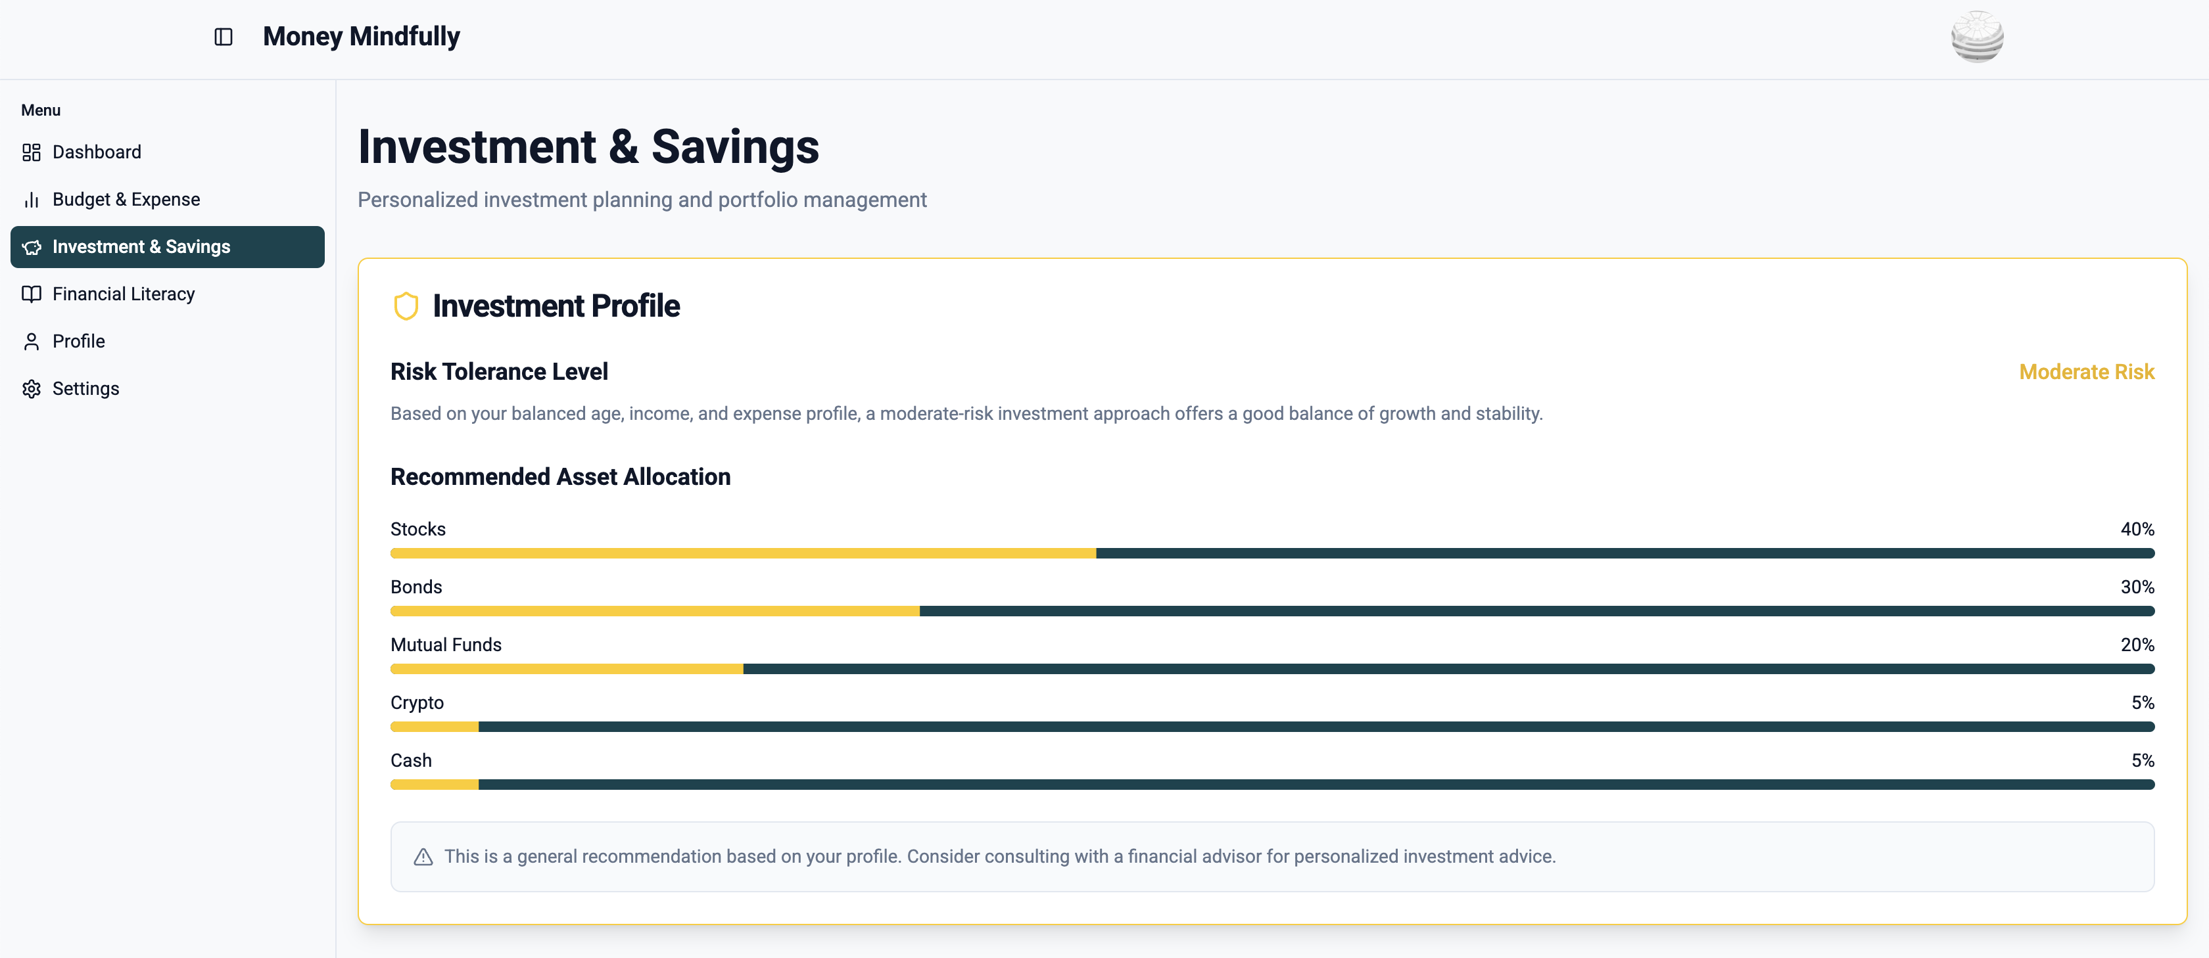Screen dimensions: 2209x958
Task: Toggle the sidebar panel icon
Action: point(223,37)
